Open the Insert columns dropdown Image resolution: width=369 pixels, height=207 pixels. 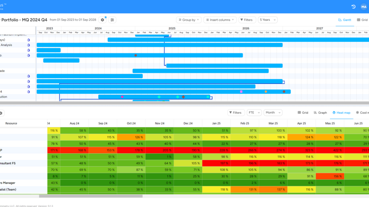coord(220,20)
